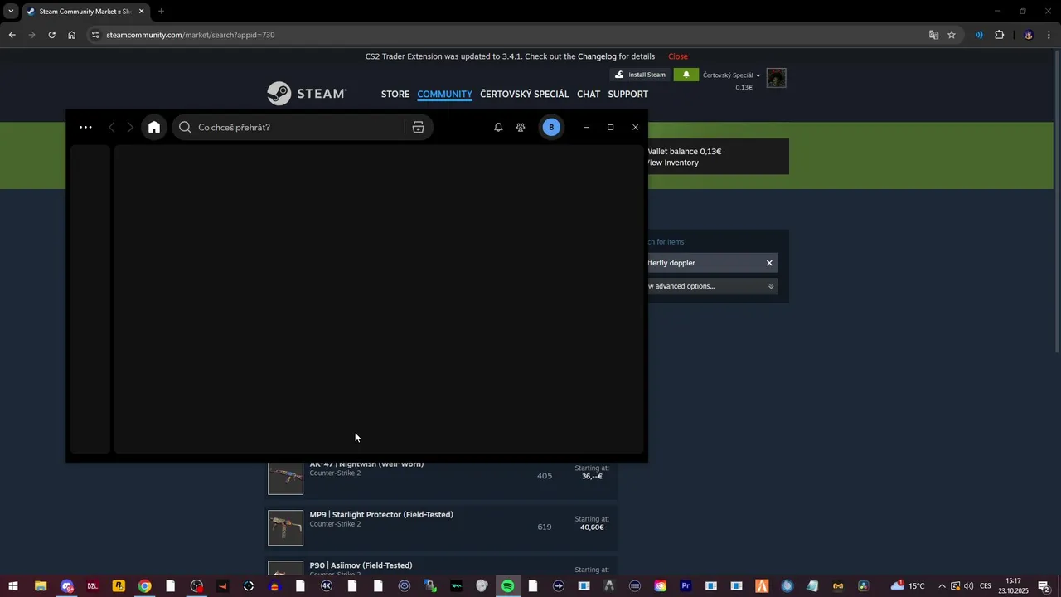Reload the Chrome page
Viewport: 1061px width, 597px height.
tap(51, 35)
